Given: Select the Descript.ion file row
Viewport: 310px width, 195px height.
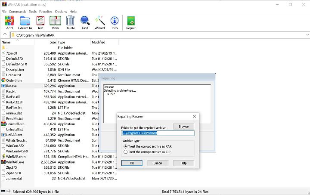Looking at the screenshot, I should pos(59,70).
